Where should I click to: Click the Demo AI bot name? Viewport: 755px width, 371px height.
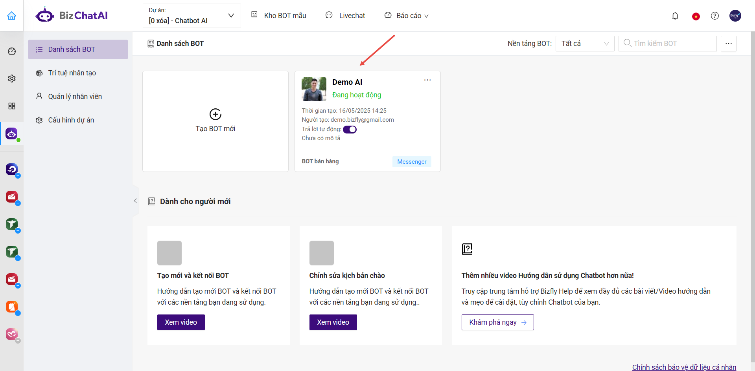[347, 82]
